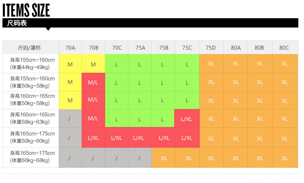Select the 70A column header

coord(71,47)
